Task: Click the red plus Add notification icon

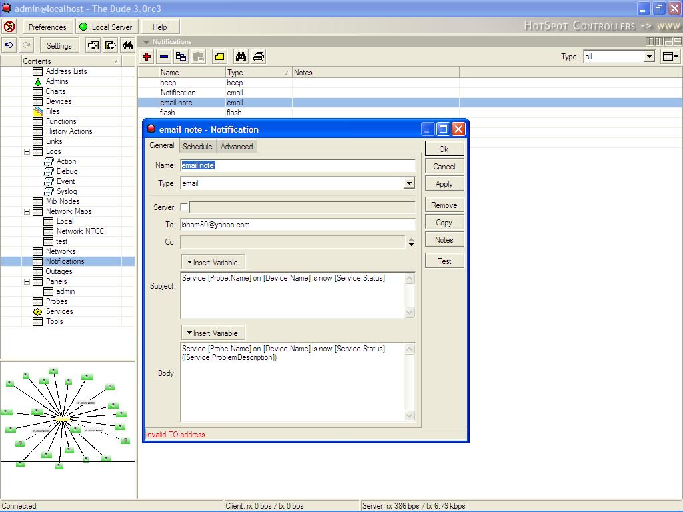Action: pos(147,57)
